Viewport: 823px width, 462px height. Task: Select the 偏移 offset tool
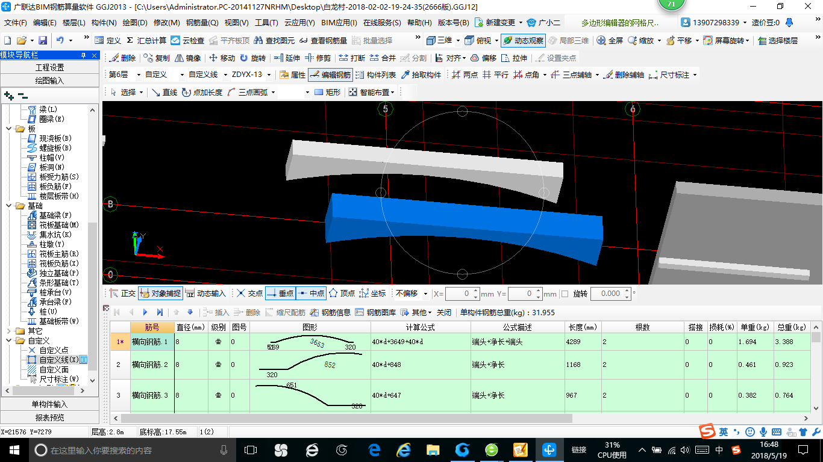point(483,58)
